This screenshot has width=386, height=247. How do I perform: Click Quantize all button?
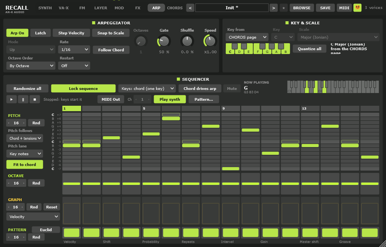pos(310,49)
